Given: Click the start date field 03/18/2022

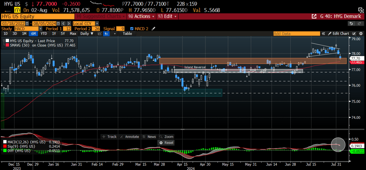Looking at the screenshot, I should [x=13, y=23].
